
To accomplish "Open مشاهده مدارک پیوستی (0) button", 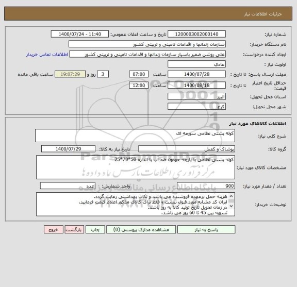I will (x=141, y=229).
